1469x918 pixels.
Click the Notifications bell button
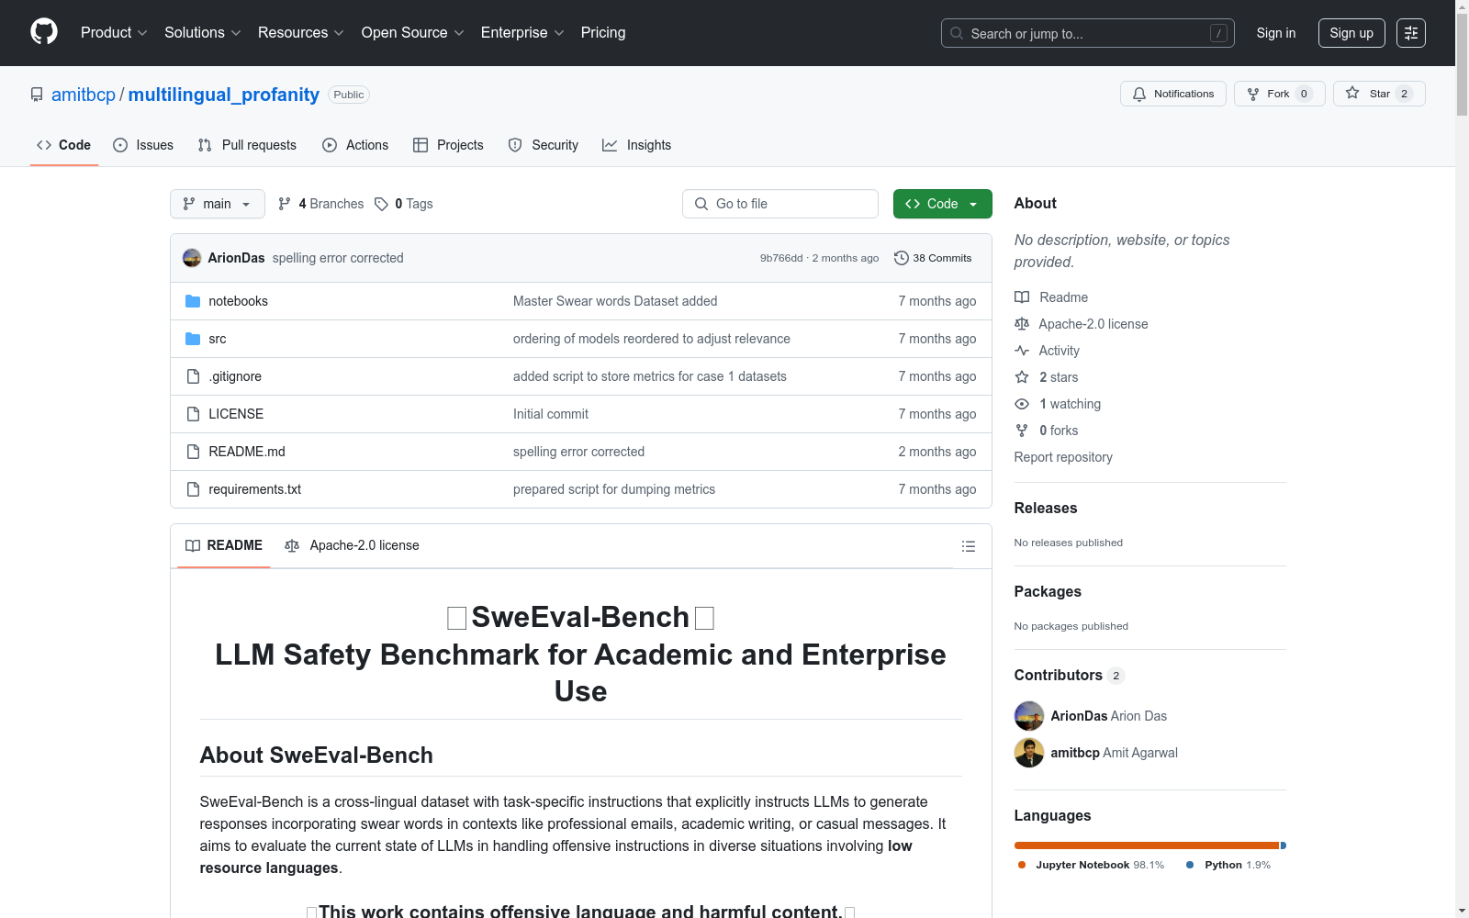pos(1173,94)
